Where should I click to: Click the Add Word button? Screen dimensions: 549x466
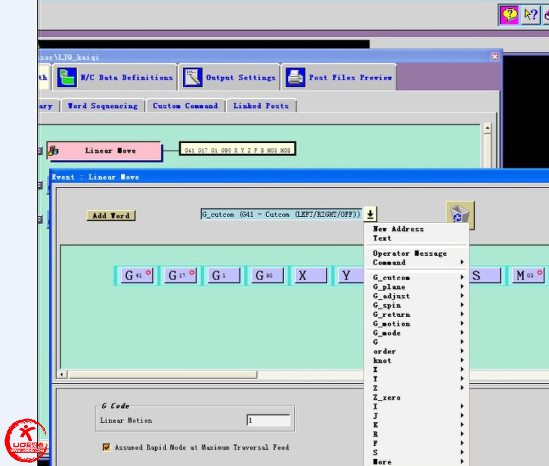coord(111,215)
